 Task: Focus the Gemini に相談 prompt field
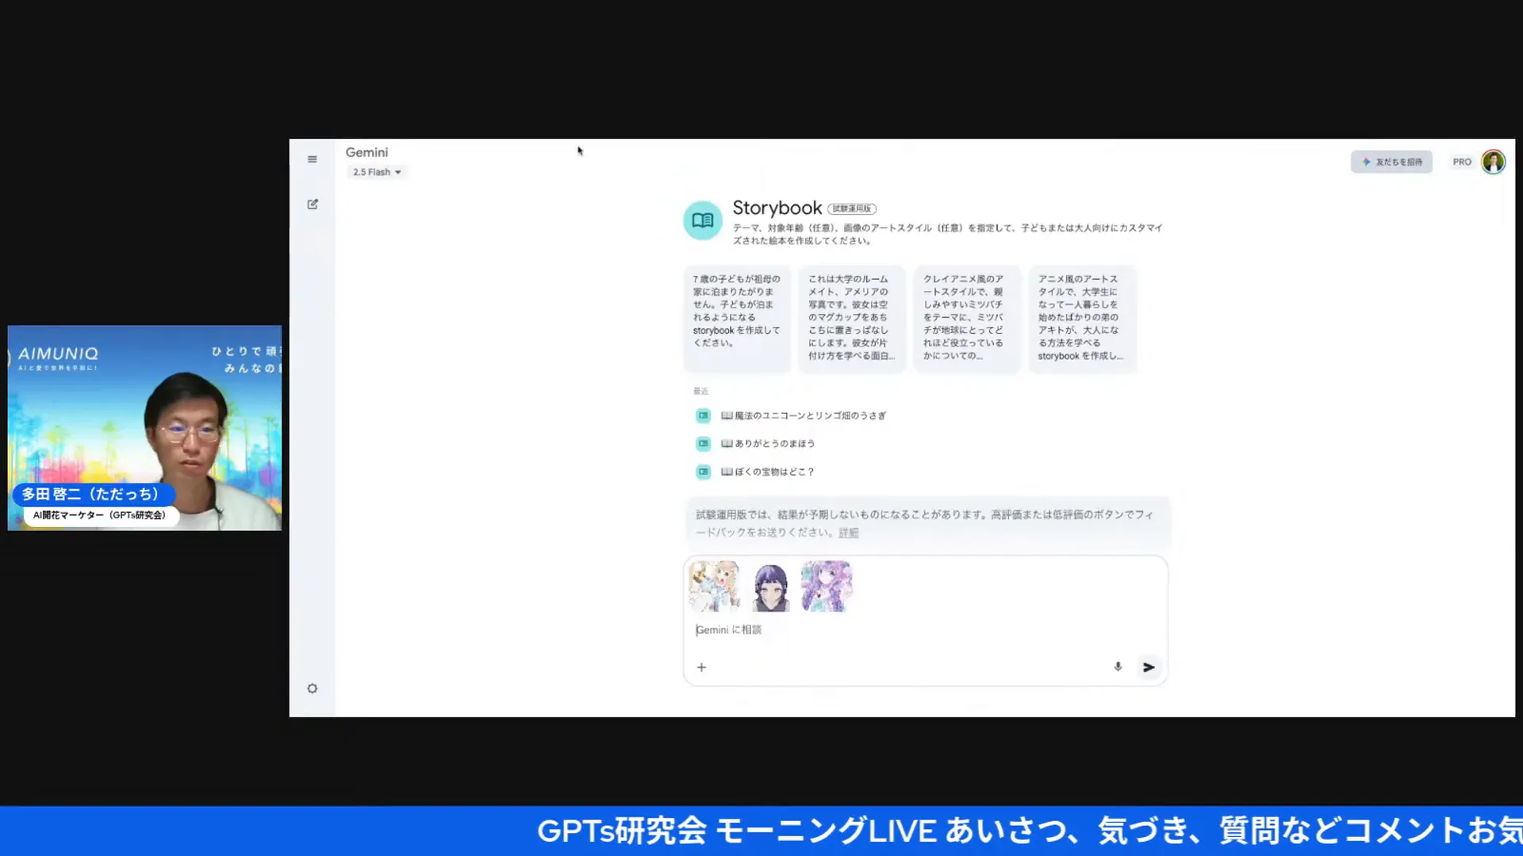pos(925,630)
